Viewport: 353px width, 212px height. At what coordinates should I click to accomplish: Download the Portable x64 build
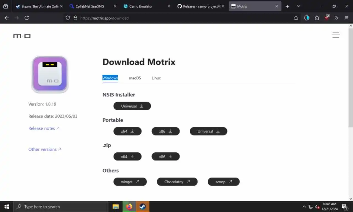pyautogui.click(x=127, y=131)
